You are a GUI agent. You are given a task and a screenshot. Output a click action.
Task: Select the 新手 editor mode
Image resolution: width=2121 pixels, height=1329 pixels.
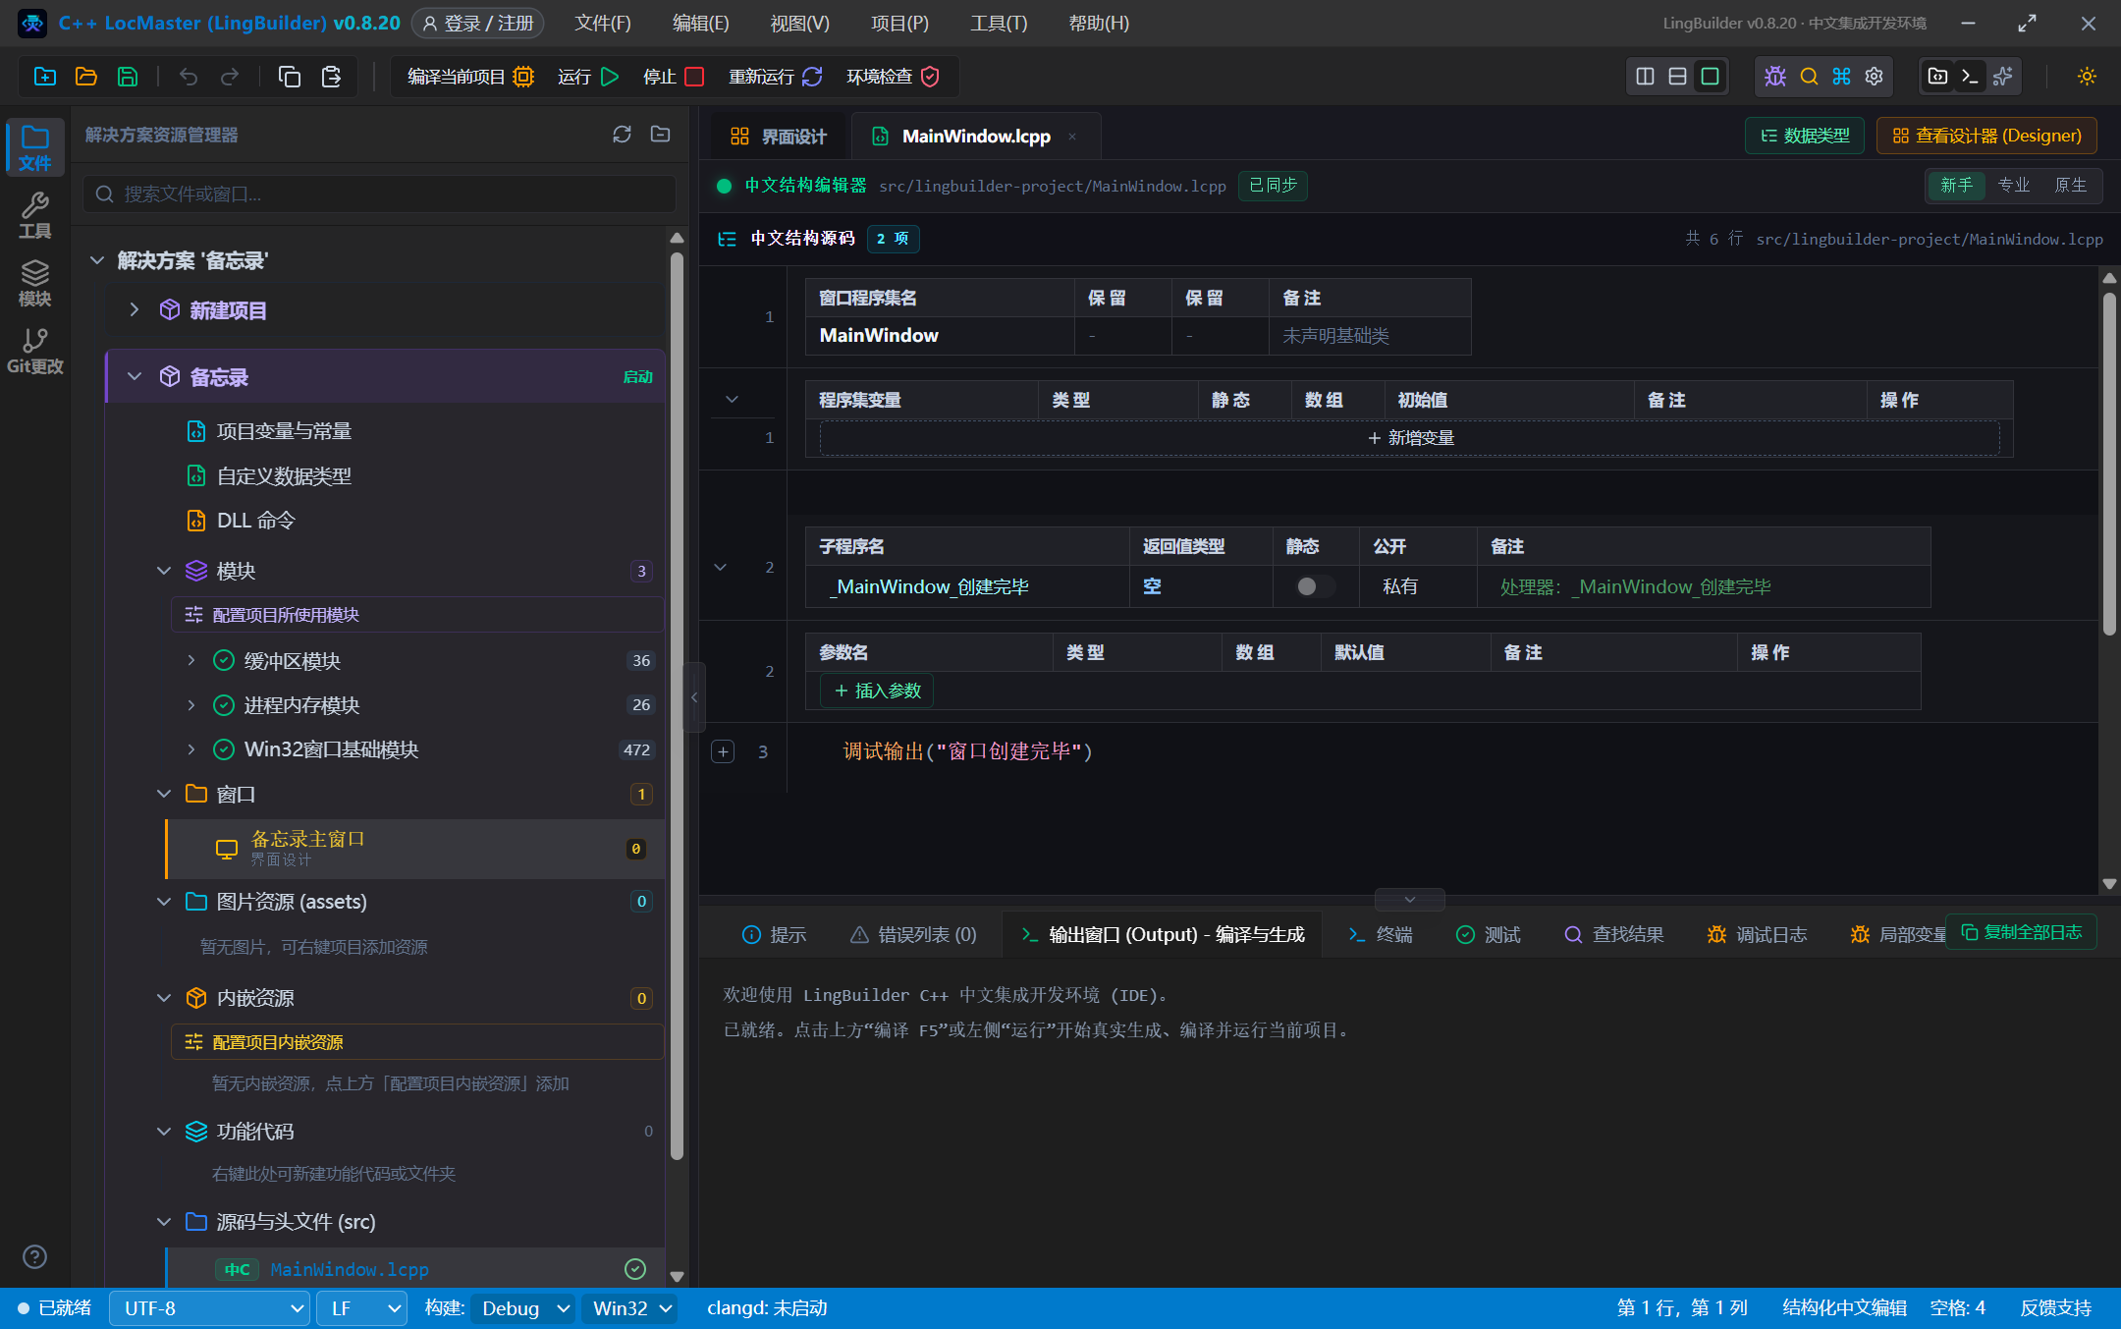[1956, 185]
